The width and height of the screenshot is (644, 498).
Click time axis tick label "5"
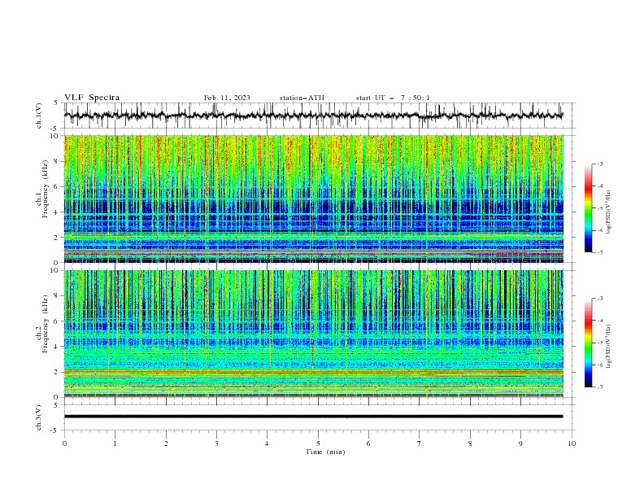[x=318, y=443]
